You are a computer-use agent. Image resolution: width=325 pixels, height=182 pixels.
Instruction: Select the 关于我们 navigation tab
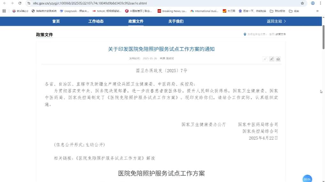(x=176, y=21)
